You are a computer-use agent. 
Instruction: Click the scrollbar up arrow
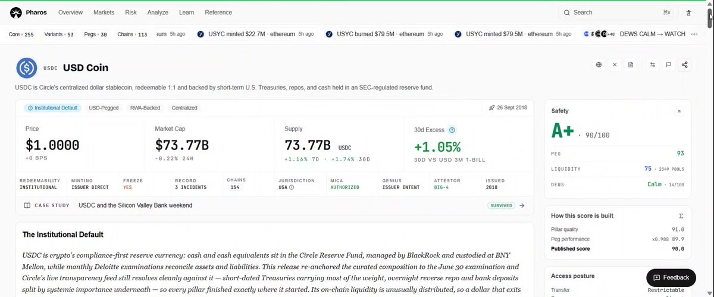coord(710,4)
